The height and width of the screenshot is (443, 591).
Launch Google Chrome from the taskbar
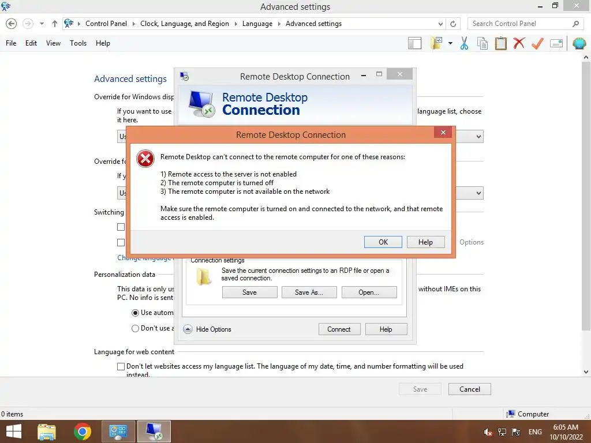click(x=82, y=431)
